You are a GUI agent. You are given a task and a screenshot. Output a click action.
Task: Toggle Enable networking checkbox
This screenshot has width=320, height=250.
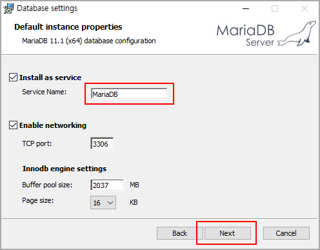pos(13,125)
